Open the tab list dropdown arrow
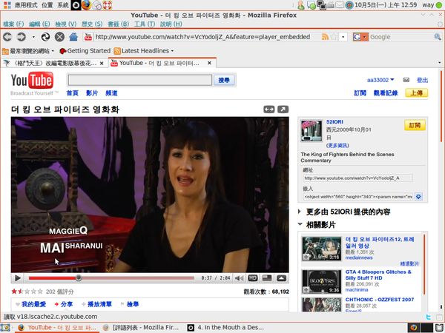The height and width of the screenshot is (333, 445). (439, 63)
